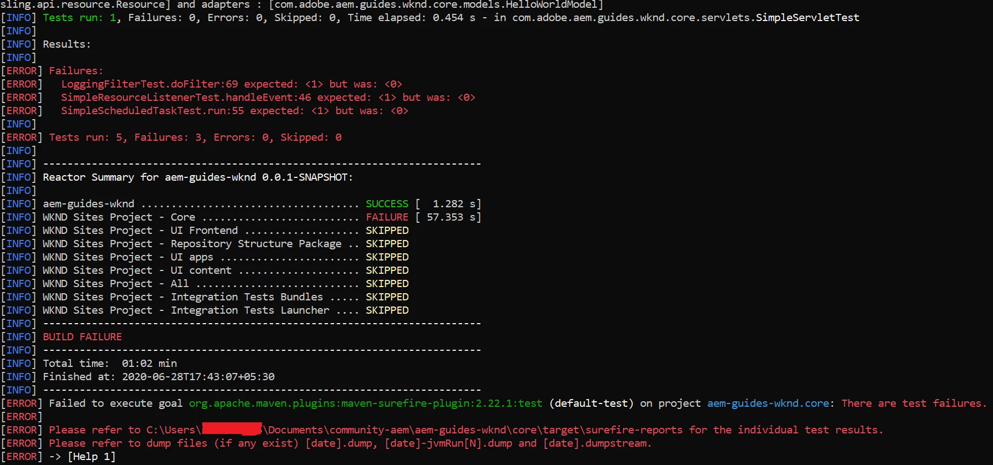The width and height of the screenshot is (993, 465).
Task: Click 'Integration Tests Bundles' row text
Action: pyautogui.click(x=247, y=297)
